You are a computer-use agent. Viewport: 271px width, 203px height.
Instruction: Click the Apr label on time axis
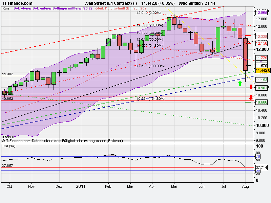click(152, 187)
